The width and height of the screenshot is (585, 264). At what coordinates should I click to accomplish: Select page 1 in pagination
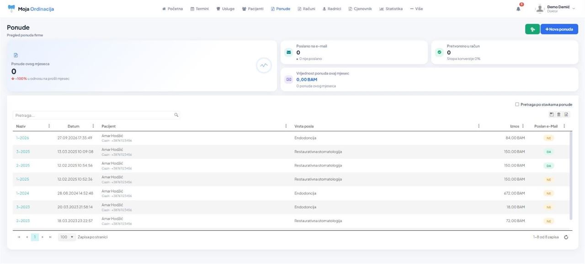35,237
